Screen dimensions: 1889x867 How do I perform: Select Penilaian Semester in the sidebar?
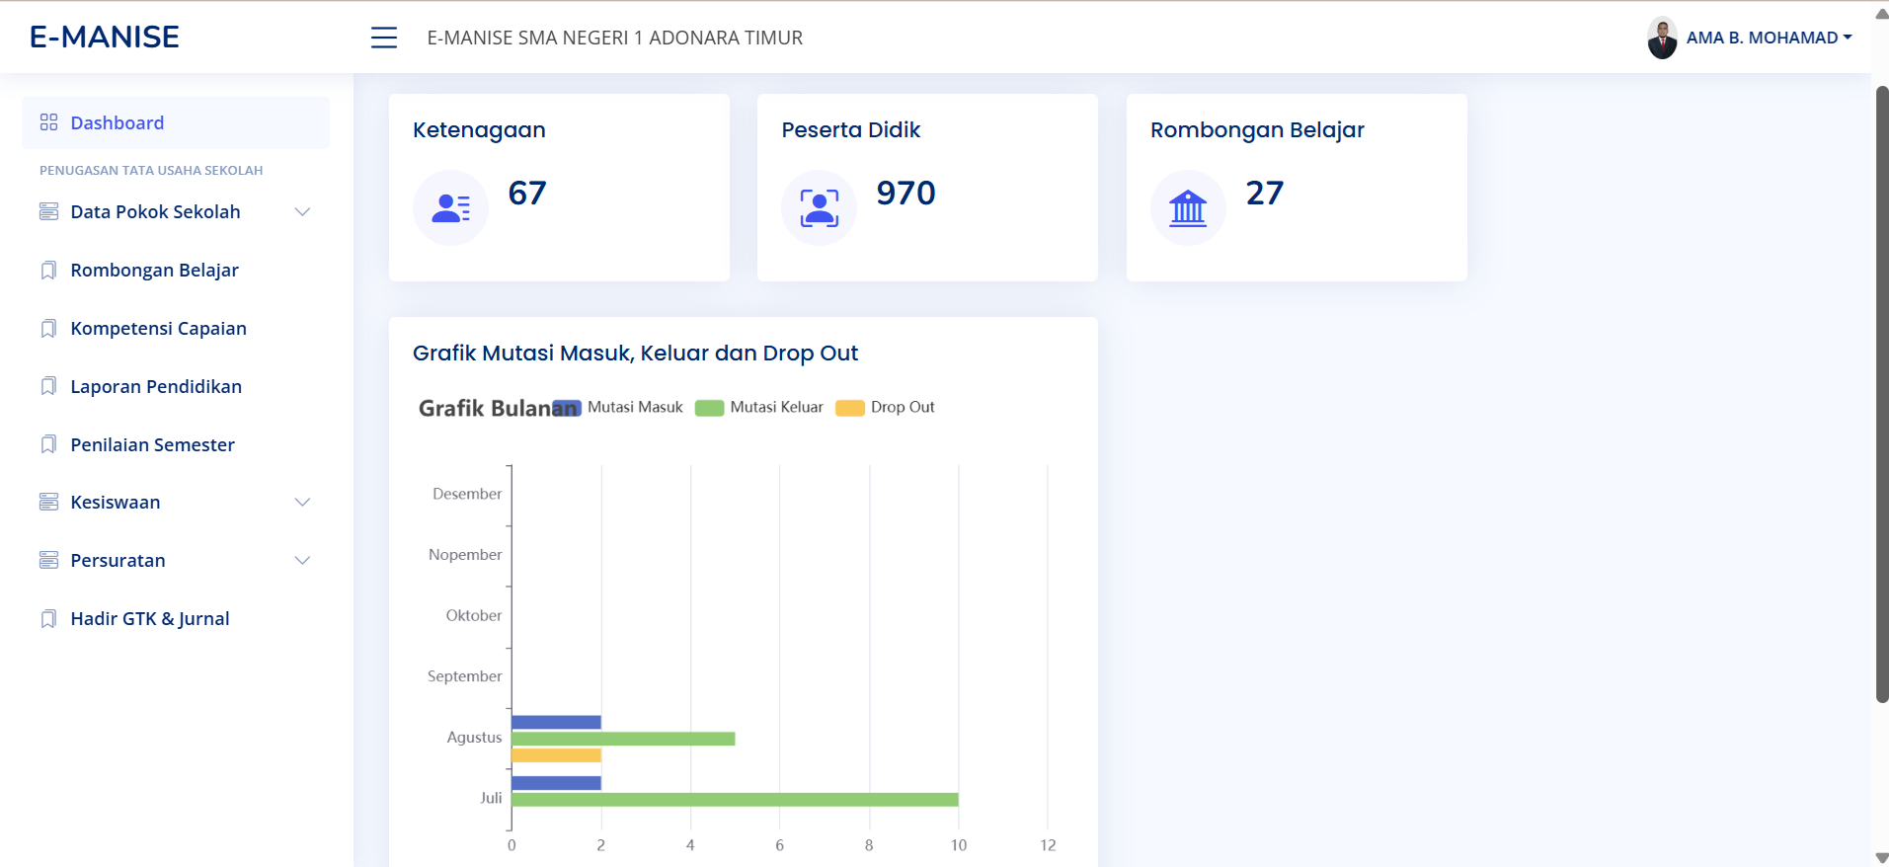(x=152, y=445)
